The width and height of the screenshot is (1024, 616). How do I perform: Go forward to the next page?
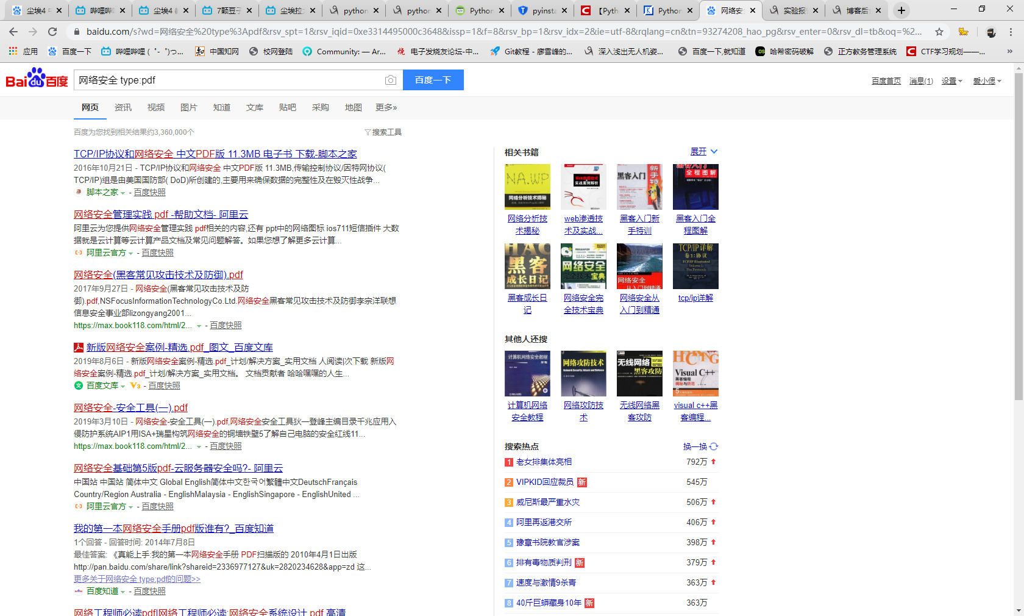click(33, 32)
